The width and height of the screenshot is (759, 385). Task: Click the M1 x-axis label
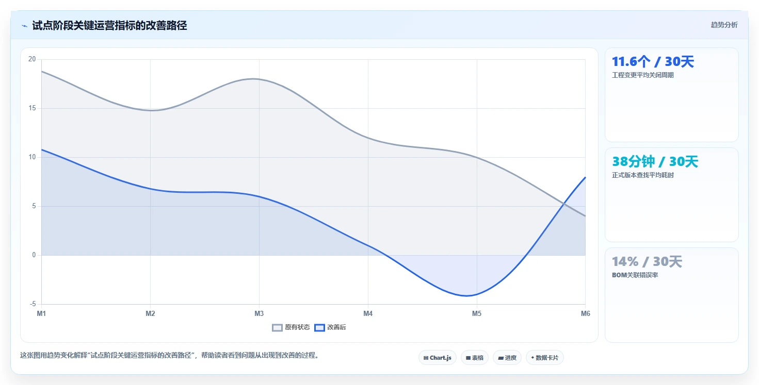pyautogui.click(x=41, y=313)
